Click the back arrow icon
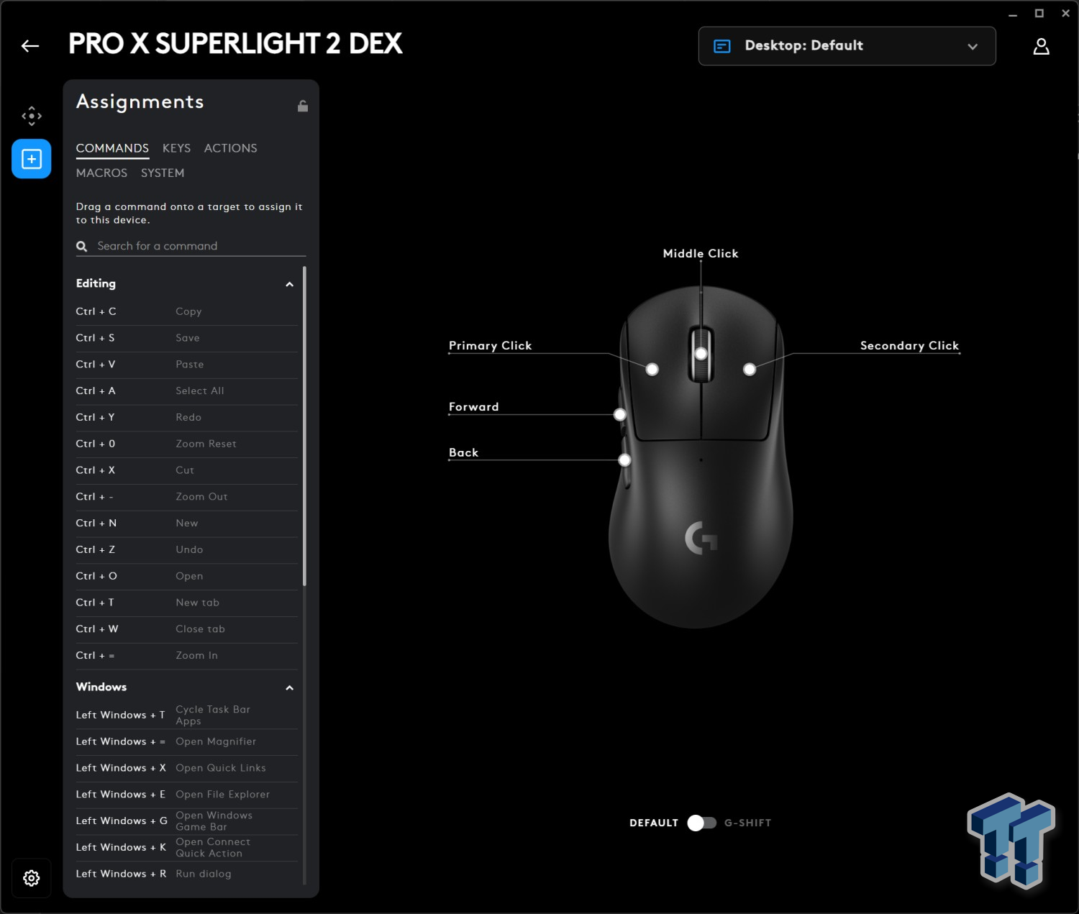 30,46
